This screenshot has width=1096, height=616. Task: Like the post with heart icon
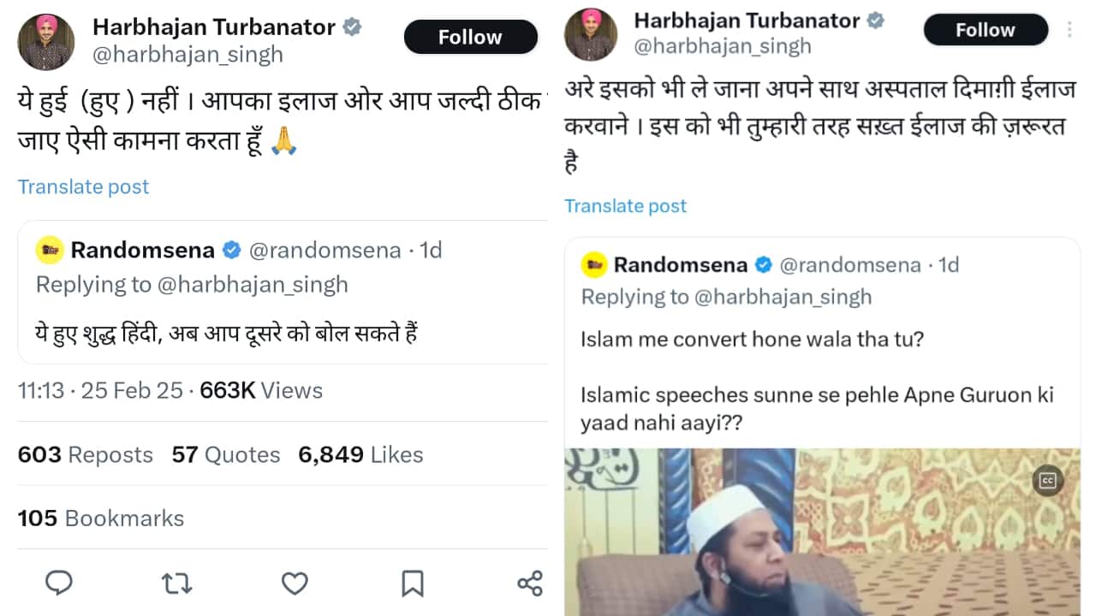point(295,583)
